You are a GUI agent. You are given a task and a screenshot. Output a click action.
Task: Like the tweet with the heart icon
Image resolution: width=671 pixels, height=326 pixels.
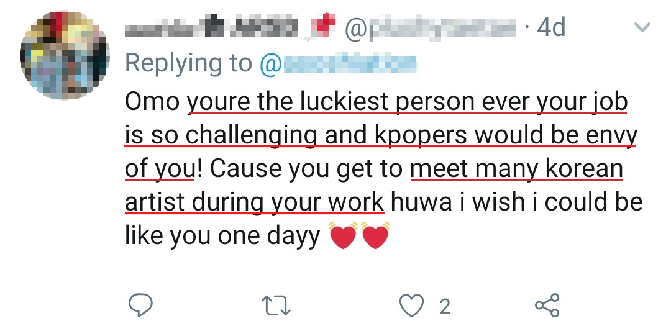point(411,305)
